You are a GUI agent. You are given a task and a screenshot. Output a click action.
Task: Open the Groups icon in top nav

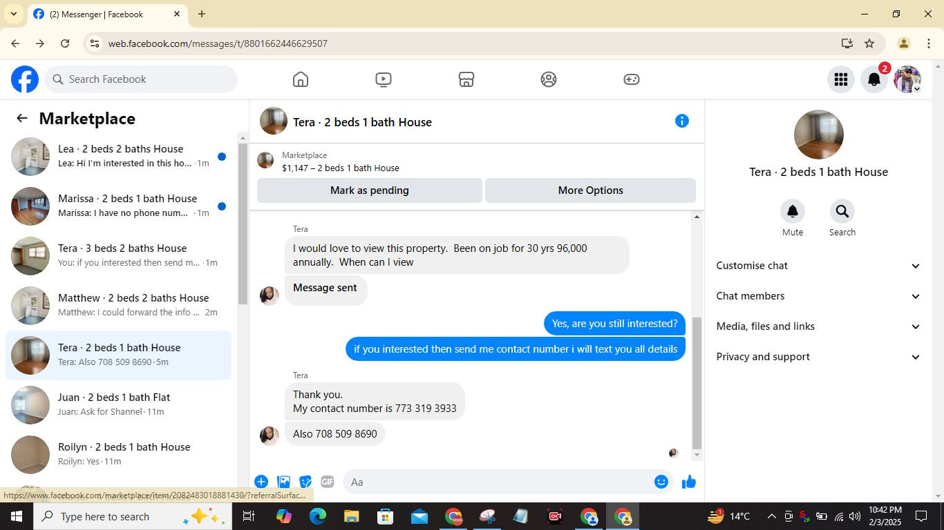pyautogui.click(x=549, y=79)
